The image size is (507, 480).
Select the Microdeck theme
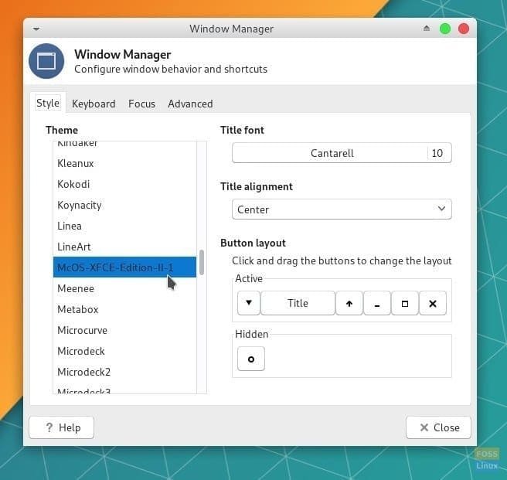pos(124,351)
